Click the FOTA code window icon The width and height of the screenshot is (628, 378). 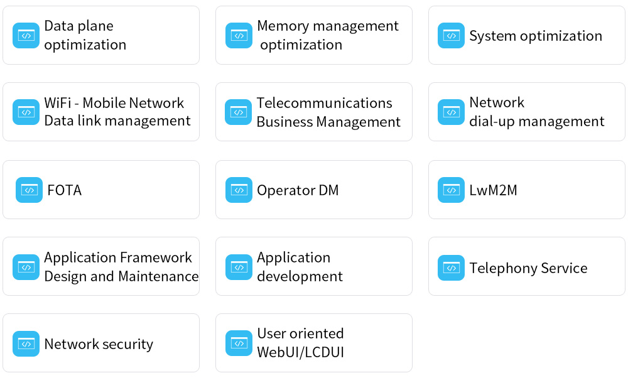pyautogui.click(x=29, y=190)
